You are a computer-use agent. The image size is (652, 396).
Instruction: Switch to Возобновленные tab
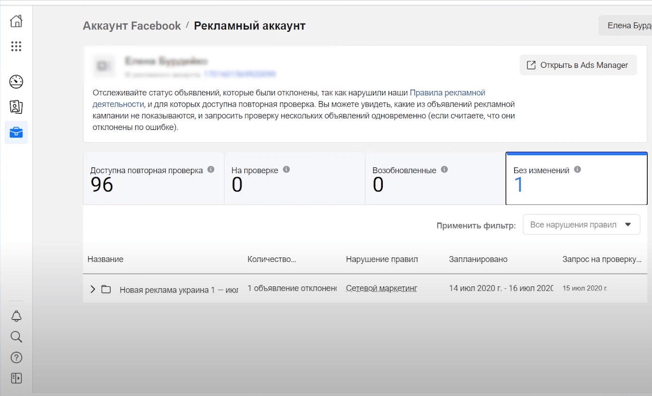[435, 179]
